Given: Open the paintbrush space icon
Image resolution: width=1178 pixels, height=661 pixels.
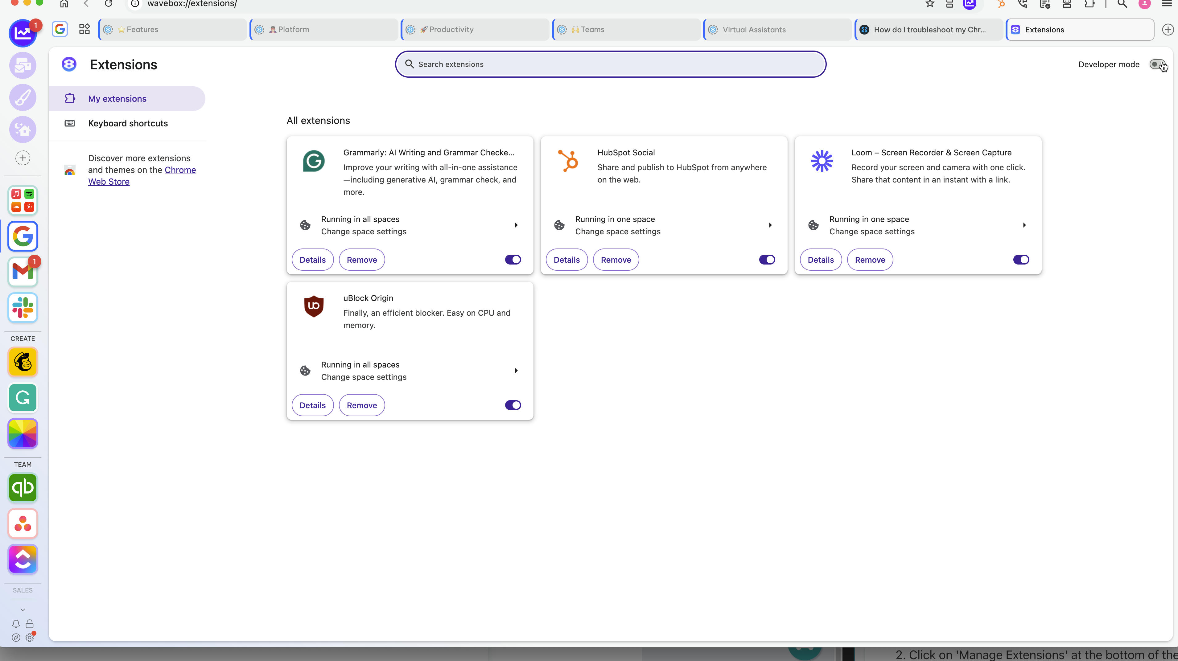Looking at the screenshot, I should (x=23, y=97).
